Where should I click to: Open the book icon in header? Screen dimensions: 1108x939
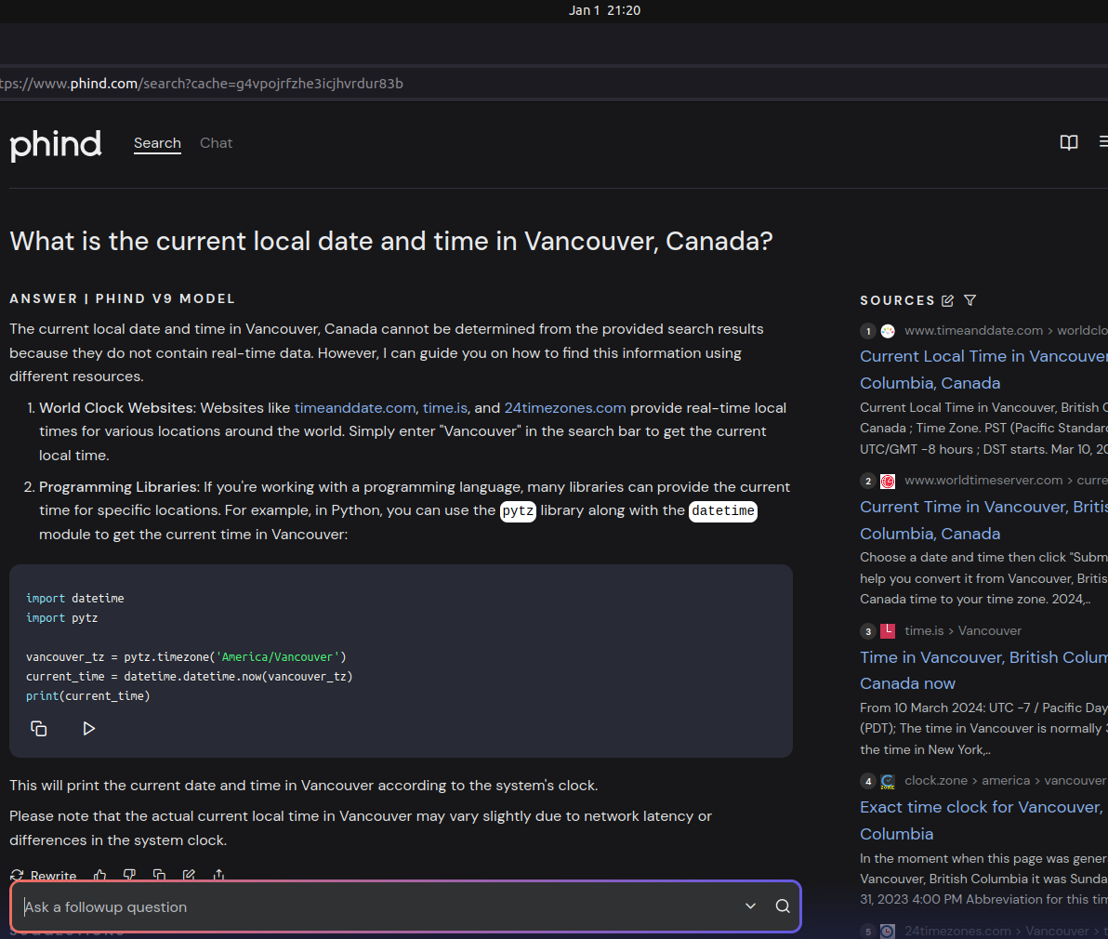[x=1068, y=143]
